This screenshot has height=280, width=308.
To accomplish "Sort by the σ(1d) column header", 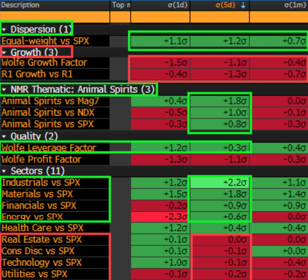I will (x=176, y=5).
